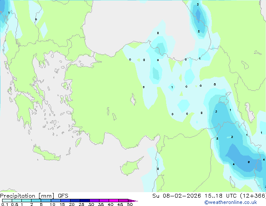Click the '25' legend scale label
The height and width of the screenshot is (206, 266).
coord(81,204)
